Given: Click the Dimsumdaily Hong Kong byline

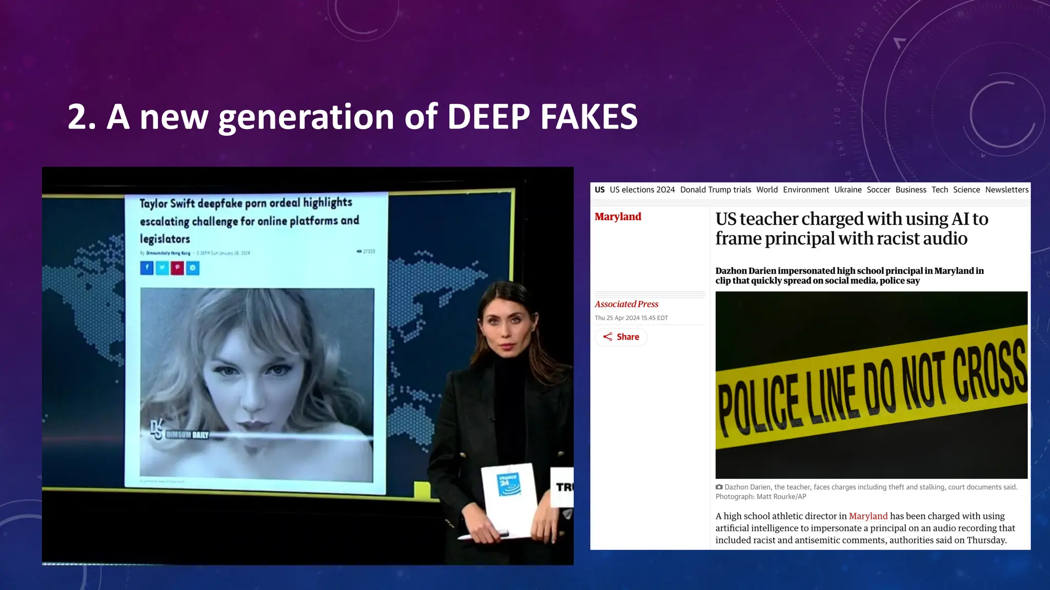Looking at the screenshot, I should [168, 253].
